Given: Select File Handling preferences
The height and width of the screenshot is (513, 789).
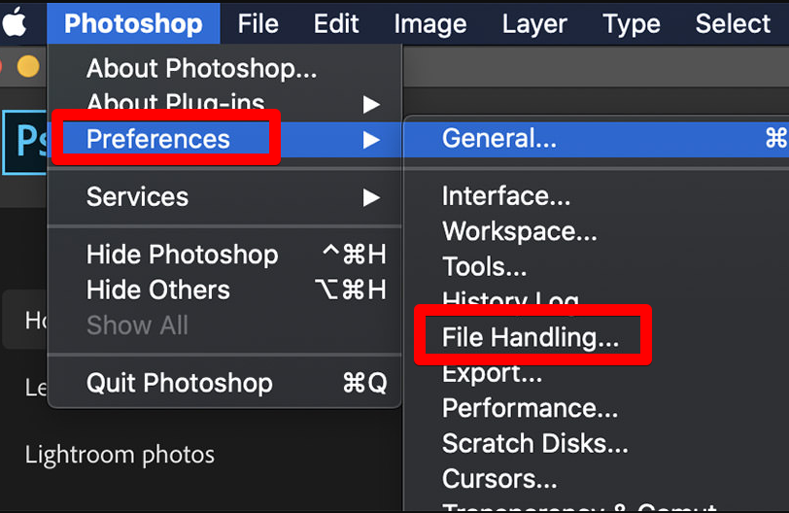Looking at the screenshot, I should (531, 337).
